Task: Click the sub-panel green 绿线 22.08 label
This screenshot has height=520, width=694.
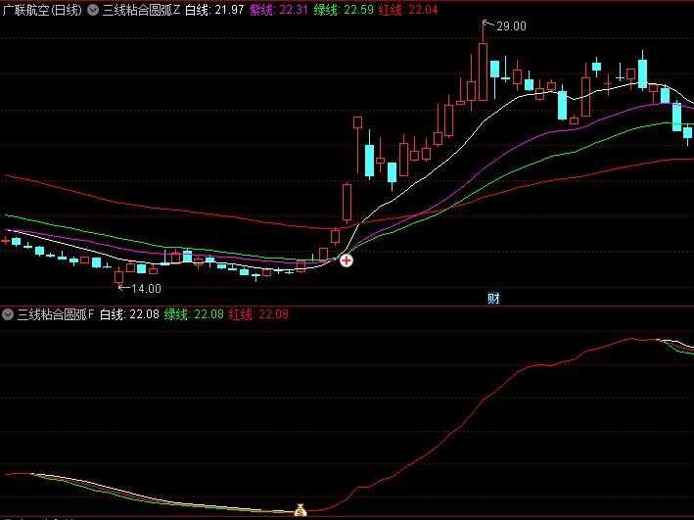Action: coord(194,314)
